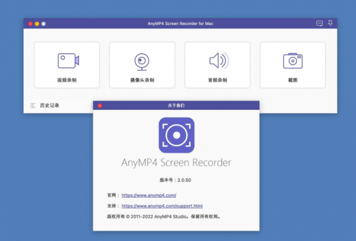The height and width of the screenshot is (241, 356).
Task: Click the AnyMP4 Screen Recorder for Mac title
Action: (x=180, y=23)
